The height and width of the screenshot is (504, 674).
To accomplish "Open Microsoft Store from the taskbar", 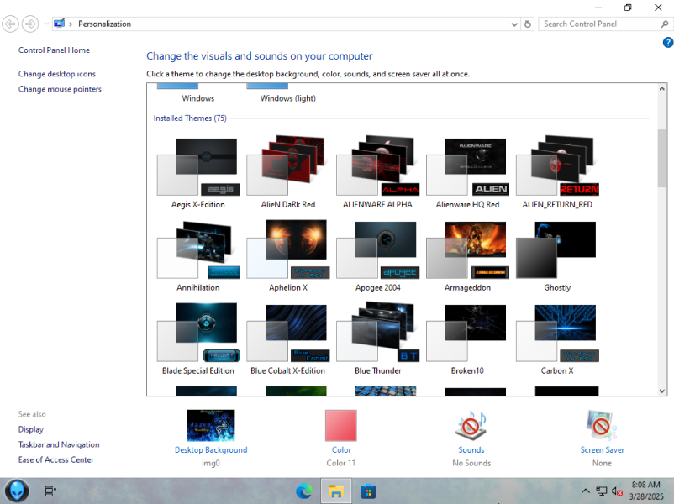I will (368, 491).
